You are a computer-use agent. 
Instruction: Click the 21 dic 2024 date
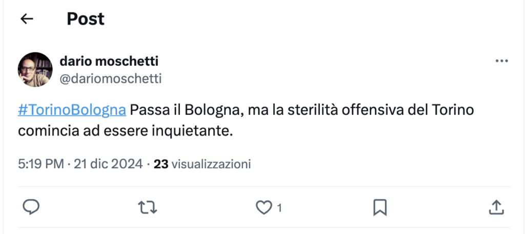coord(109,164)
